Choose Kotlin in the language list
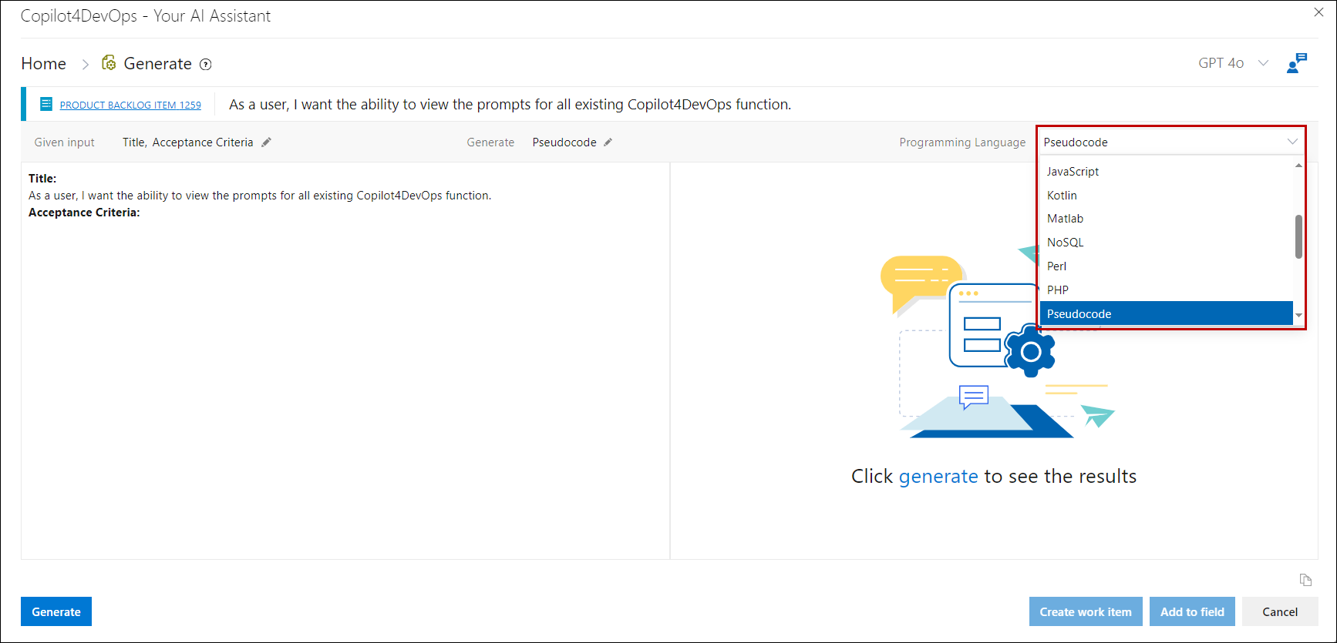The image size is (1337, 643). point(1166,196)
